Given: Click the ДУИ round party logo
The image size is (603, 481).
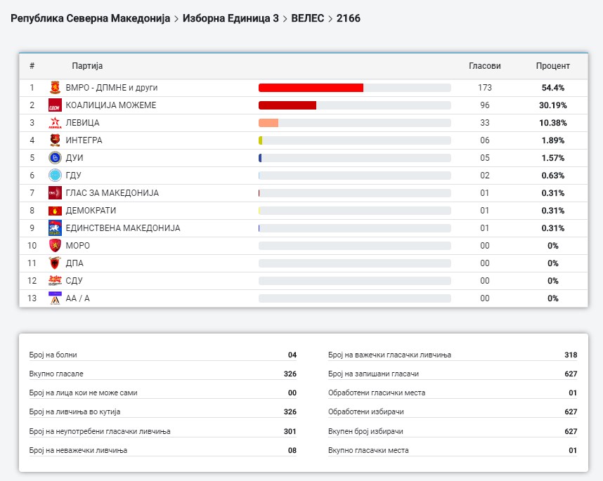Looking at the screenshot, I should coord(55,158).
